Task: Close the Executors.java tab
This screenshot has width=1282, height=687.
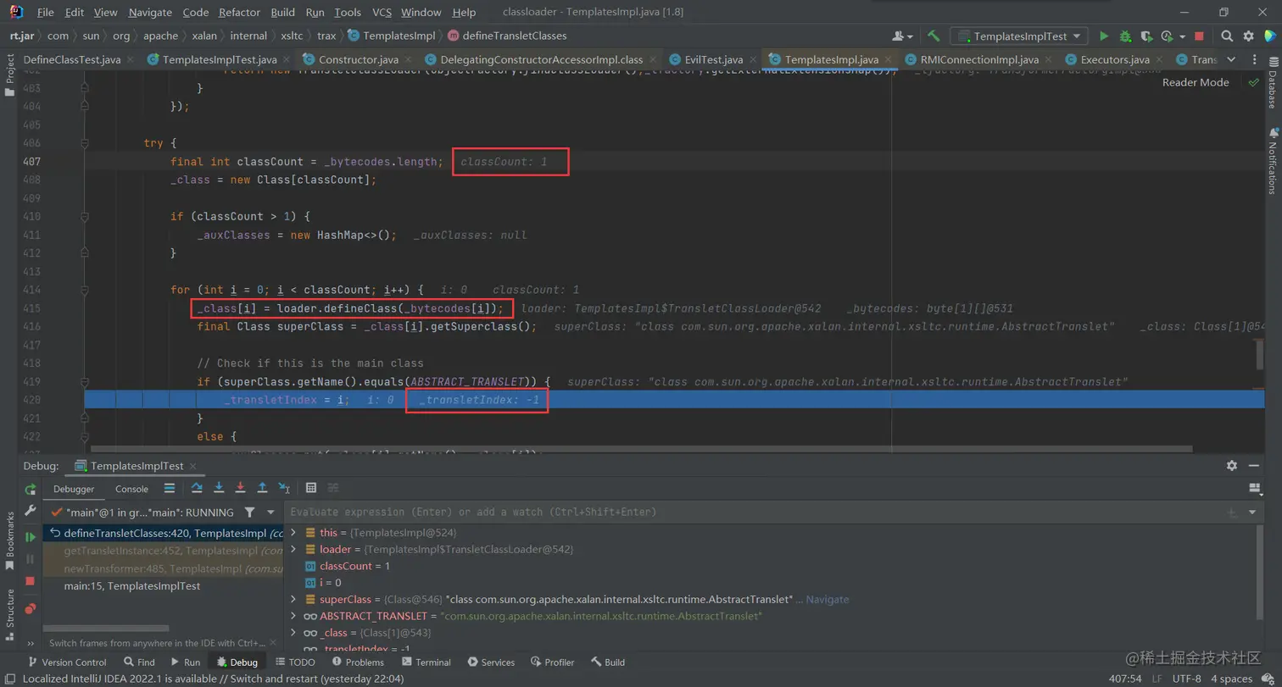Action: 1159,60
